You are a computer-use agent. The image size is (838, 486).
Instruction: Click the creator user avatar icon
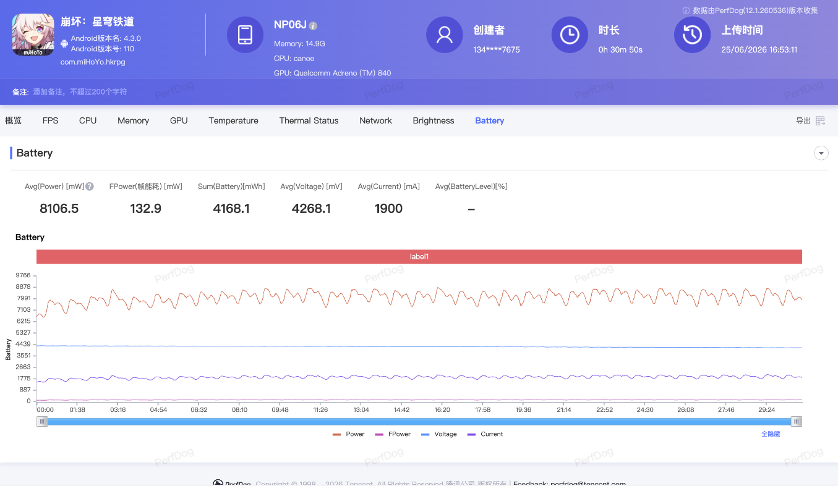[x=445, y=35]
